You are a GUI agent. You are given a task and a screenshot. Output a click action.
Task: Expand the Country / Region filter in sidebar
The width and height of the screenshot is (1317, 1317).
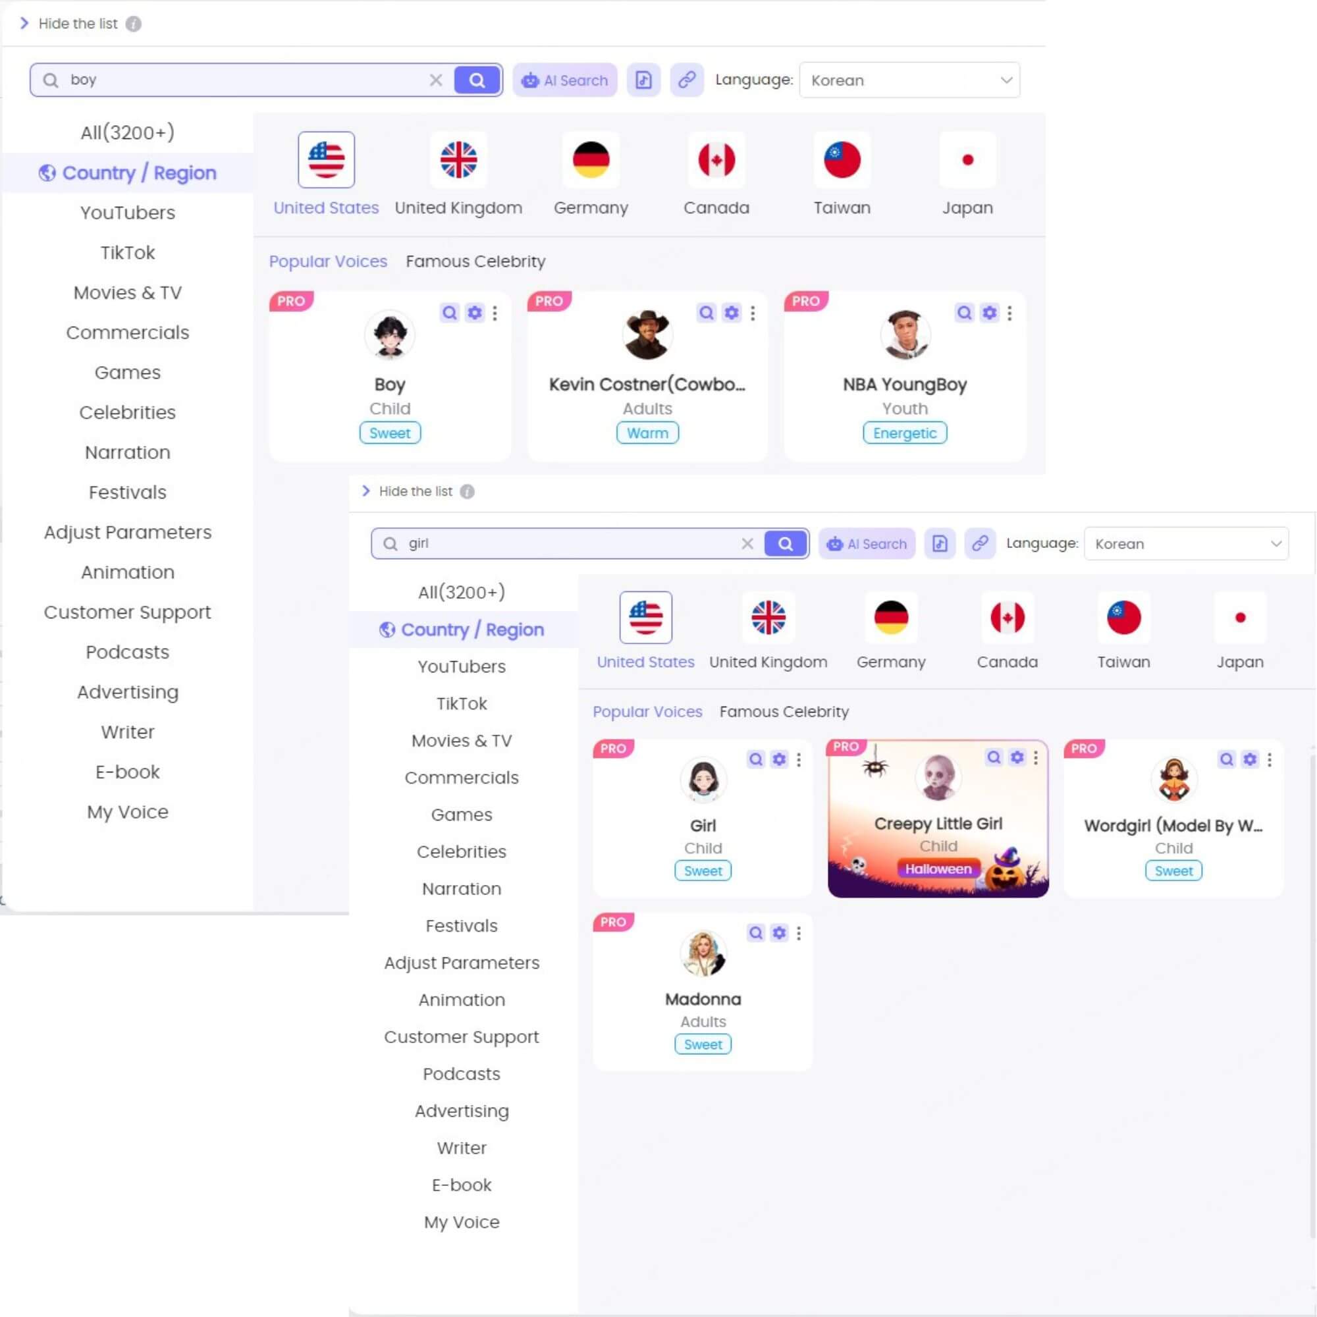pos(126,173)
